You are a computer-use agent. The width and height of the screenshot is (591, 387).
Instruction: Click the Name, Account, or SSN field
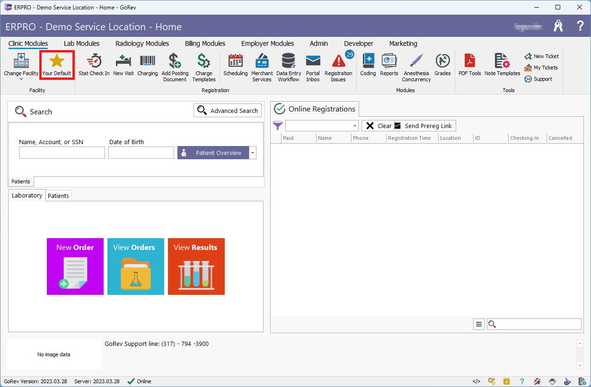(62, 153)
